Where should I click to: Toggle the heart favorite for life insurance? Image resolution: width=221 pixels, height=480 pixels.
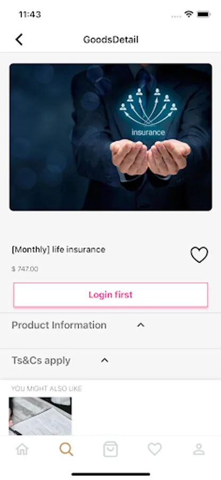tap(199, 254)
